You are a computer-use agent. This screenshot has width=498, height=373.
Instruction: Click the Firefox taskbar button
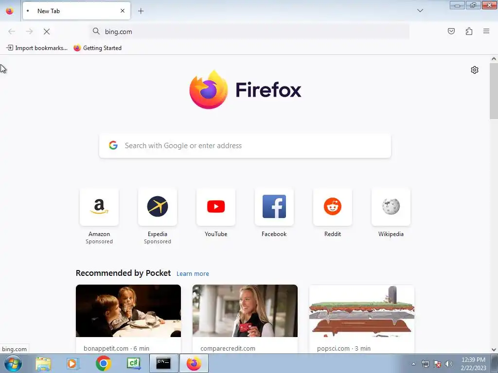pos(194,363)
